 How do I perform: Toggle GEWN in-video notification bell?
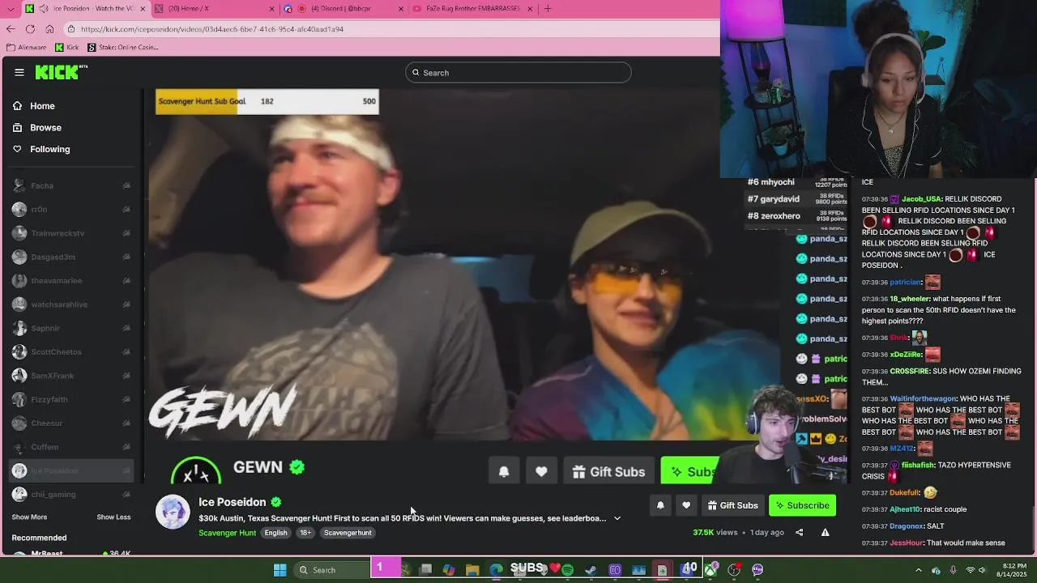pyautogui.click(x=504, y=471)
